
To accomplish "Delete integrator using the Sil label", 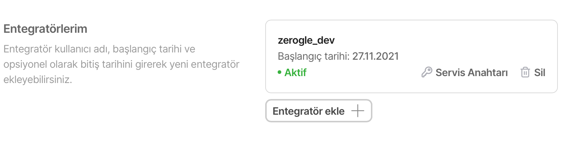I will pyautogui.click(x=533, y=72).
